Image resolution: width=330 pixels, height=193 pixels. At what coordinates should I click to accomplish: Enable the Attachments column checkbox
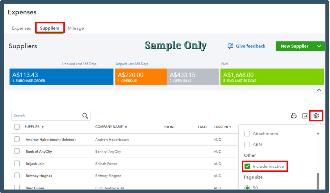(247, 133)
